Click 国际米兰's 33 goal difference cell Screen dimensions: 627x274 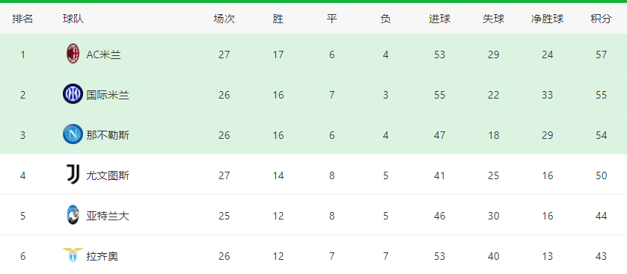(547, 95)
